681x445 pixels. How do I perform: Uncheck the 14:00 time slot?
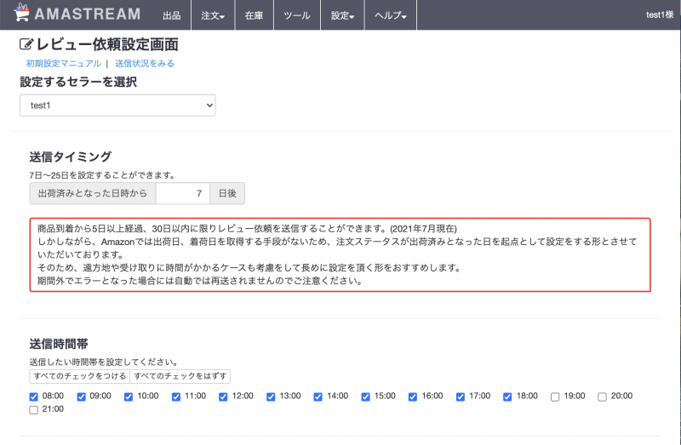coord(318,397)
